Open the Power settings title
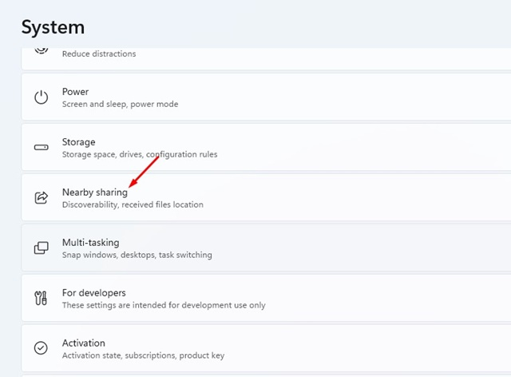511x377 pixels. (75, 92)
